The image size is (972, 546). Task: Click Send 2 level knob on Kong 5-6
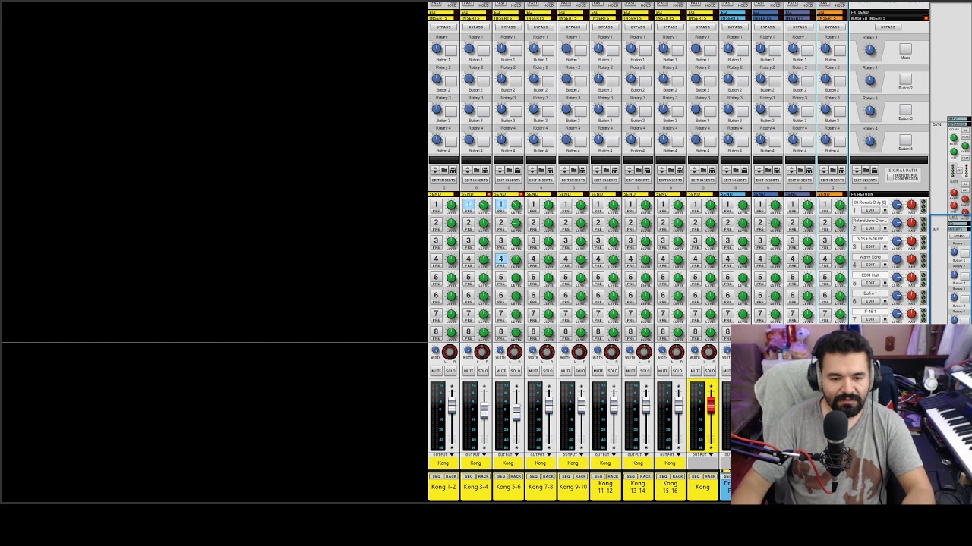(x=516, y=223)
